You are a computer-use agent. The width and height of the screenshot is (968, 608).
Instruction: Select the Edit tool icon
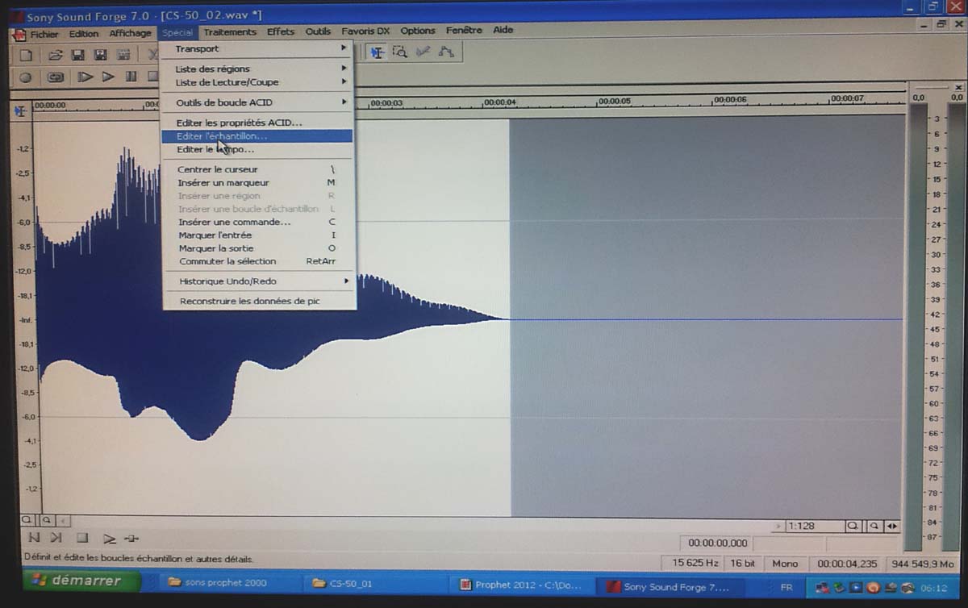[377, 52]
